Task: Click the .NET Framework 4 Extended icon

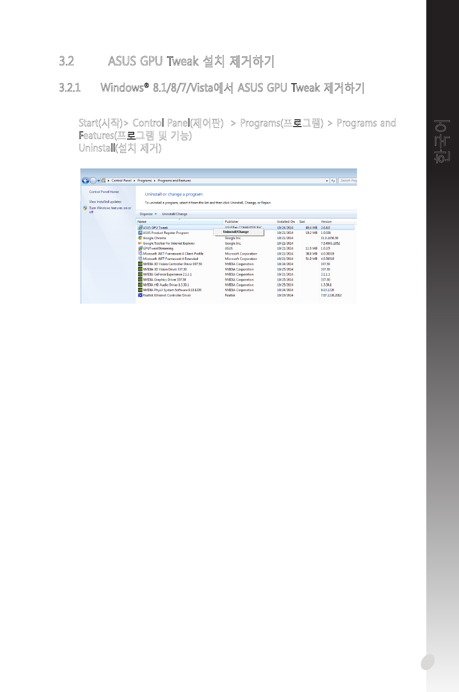Action: [x=140, y=259]
